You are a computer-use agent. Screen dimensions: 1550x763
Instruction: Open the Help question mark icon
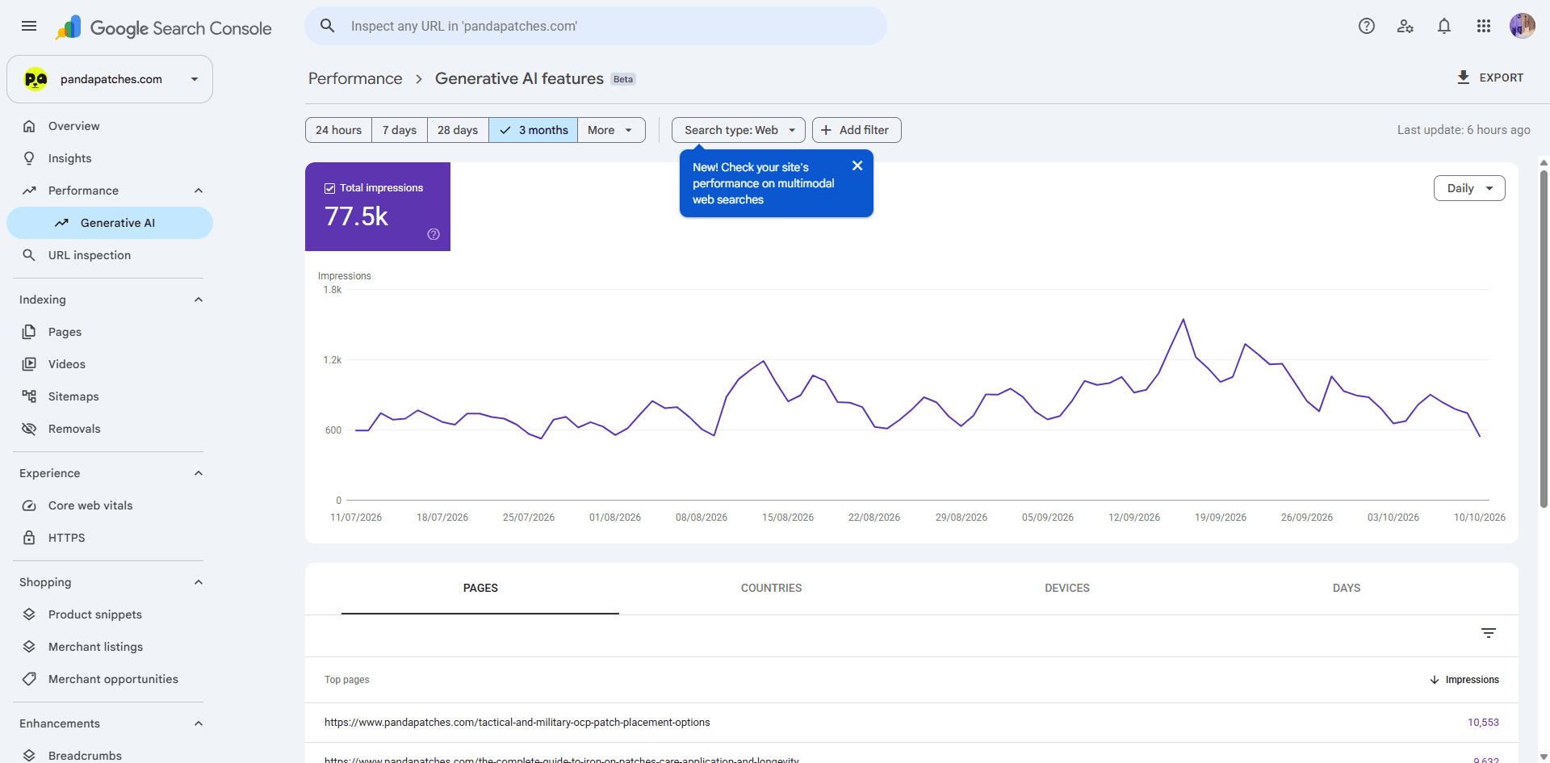1367,26
